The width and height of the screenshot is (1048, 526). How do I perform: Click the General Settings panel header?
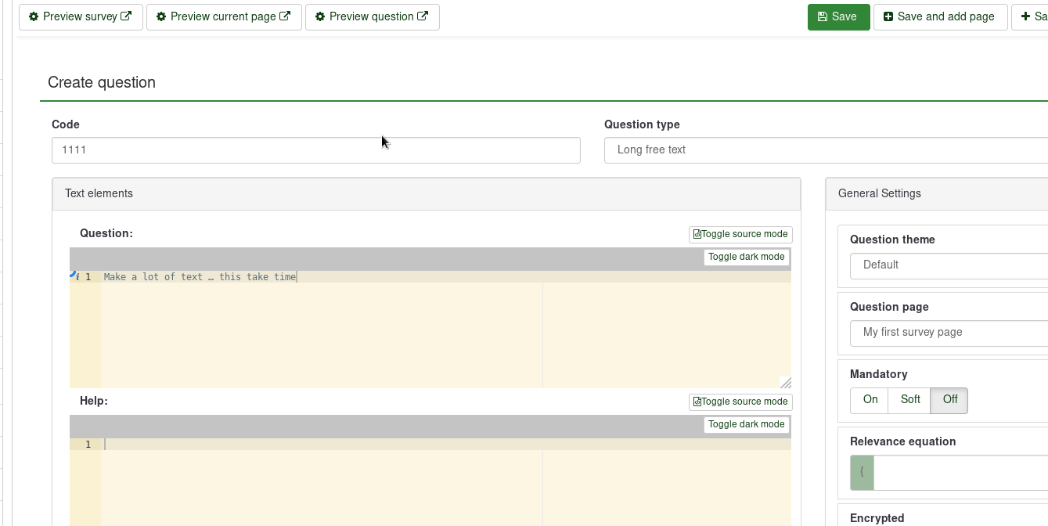point(936,194)
